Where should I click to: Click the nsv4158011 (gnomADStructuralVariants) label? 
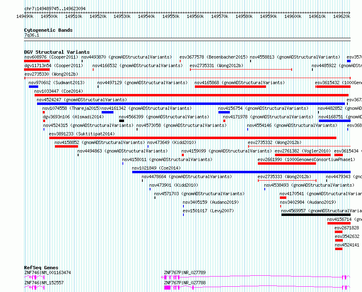168,159
